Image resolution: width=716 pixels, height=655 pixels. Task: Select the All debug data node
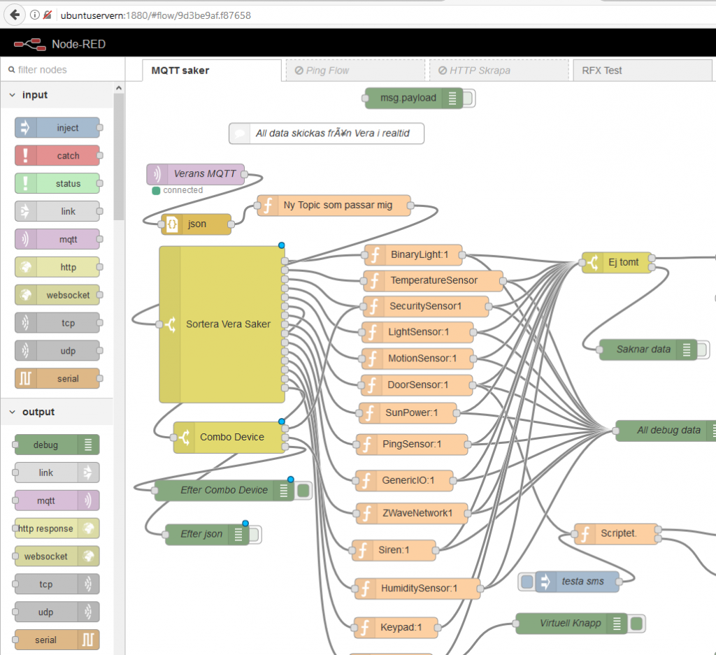(666, 431)
